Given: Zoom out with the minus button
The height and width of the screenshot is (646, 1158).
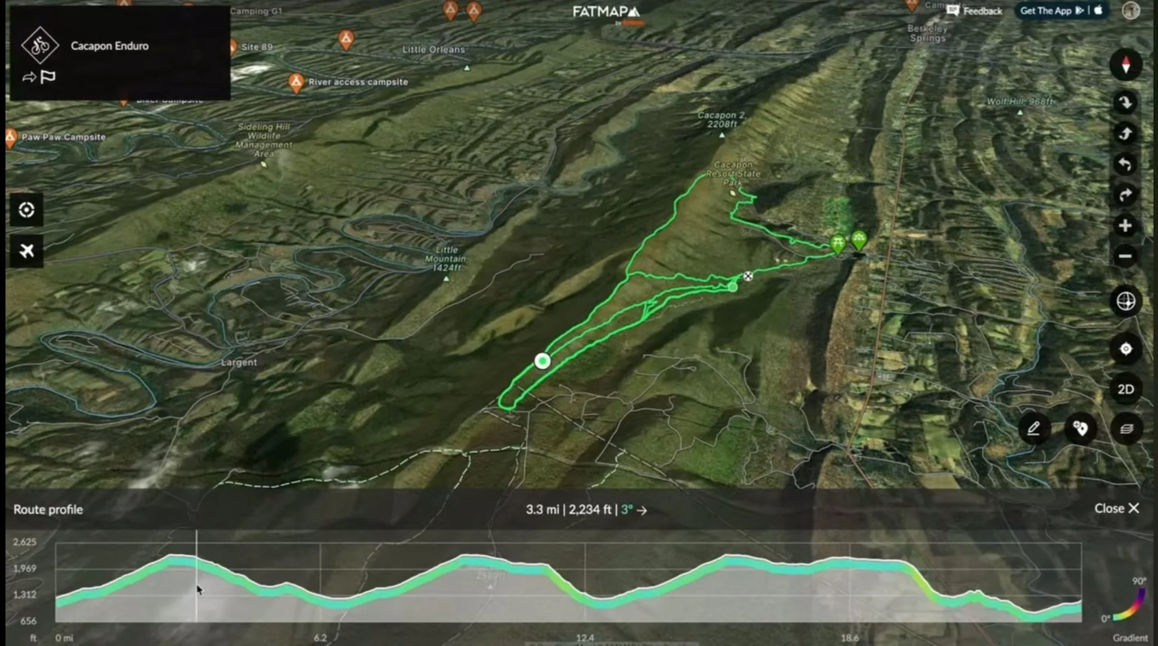Looking at the screenshot, I should (1125, 256).
